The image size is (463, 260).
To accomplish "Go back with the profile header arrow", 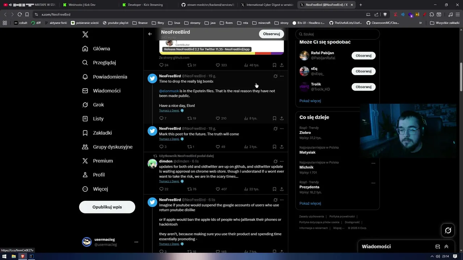I will tap(150, 34).
